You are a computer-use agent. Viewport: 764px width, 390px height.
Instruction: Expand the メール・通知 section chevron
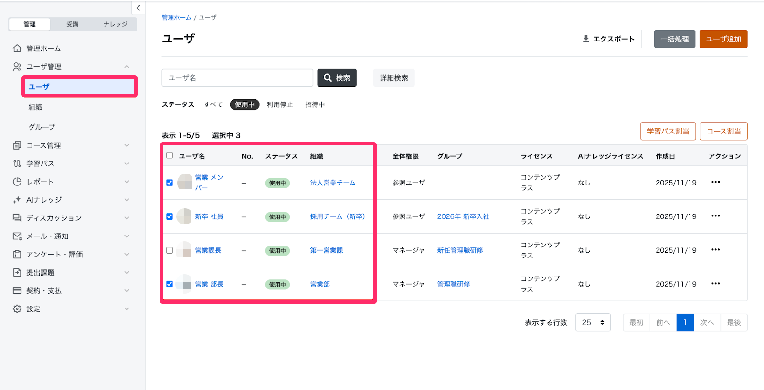127,236
